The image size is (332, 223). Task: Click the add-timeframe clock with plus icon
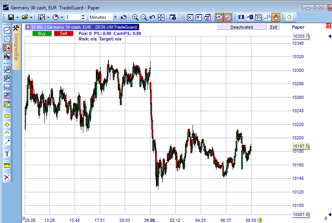[123, 17]
